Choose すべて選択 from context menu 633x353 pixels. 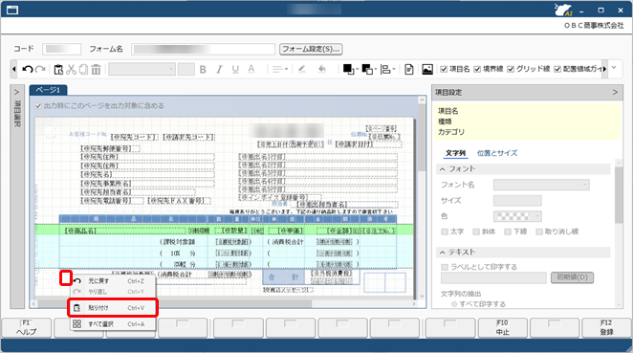coord(114,324)
